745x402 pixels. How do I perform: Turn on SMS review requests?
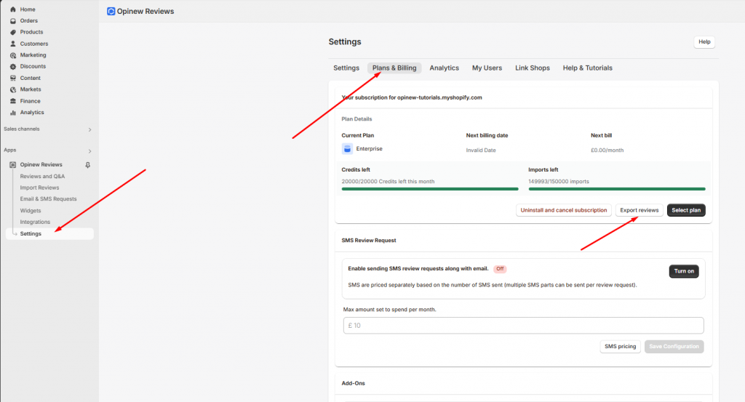pyautogui.click(x=683, y=271)
